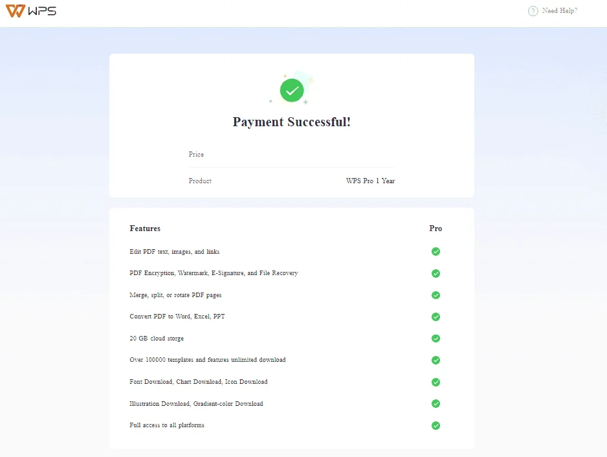Click the checkmark for PDF Encryption row

point(436,273)
